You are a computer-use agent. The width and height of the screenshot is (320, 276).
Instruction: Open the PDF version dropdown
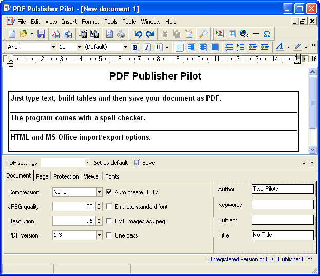pos(99,235)
